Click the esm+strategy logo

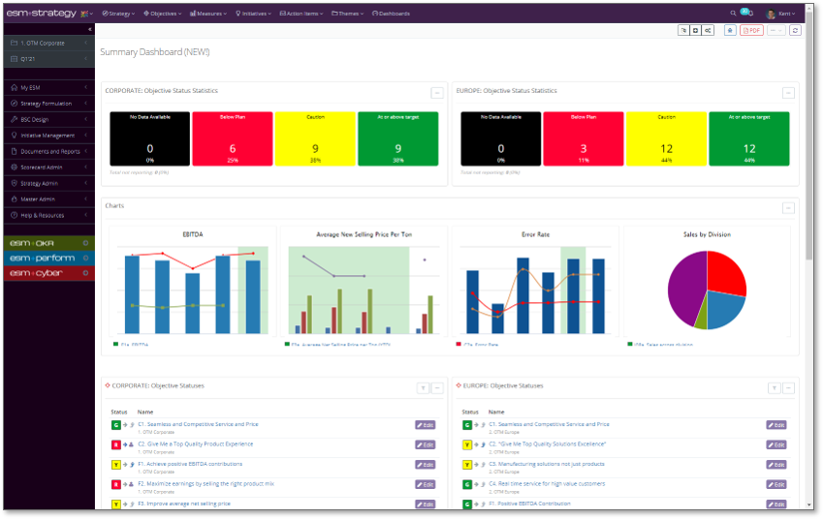[43, 14]
